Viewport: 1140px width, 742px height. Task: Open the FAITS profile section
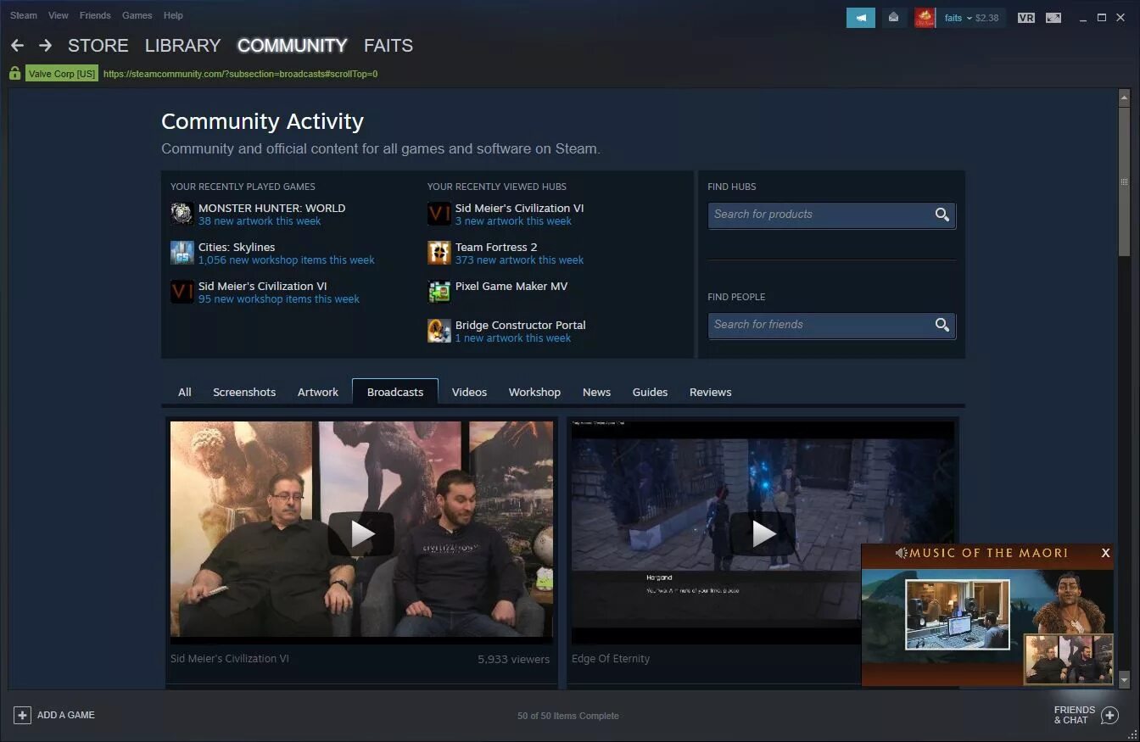pos(388,46)
